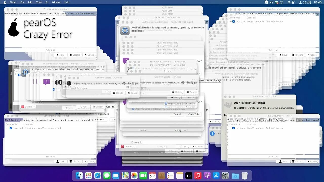Image resolution: width=324 pixels, height=182 pixels.
Task: Launch Safari from the dock
Action: pos(98,176)
